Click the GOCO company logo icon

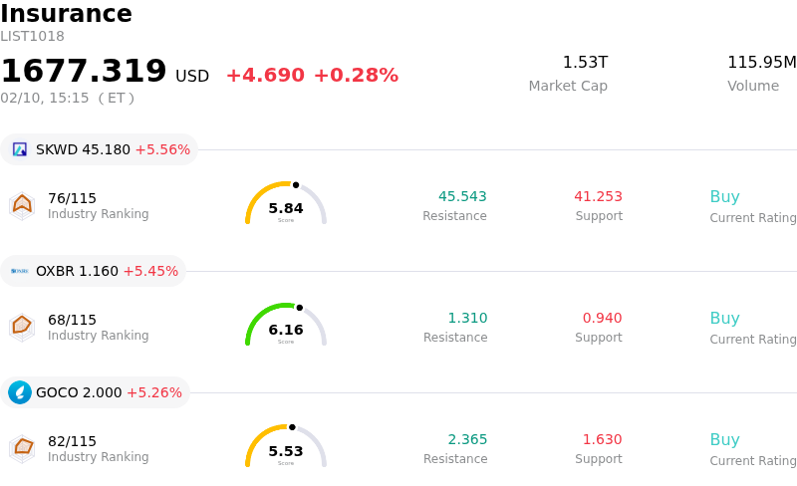(x=20, y=392)
